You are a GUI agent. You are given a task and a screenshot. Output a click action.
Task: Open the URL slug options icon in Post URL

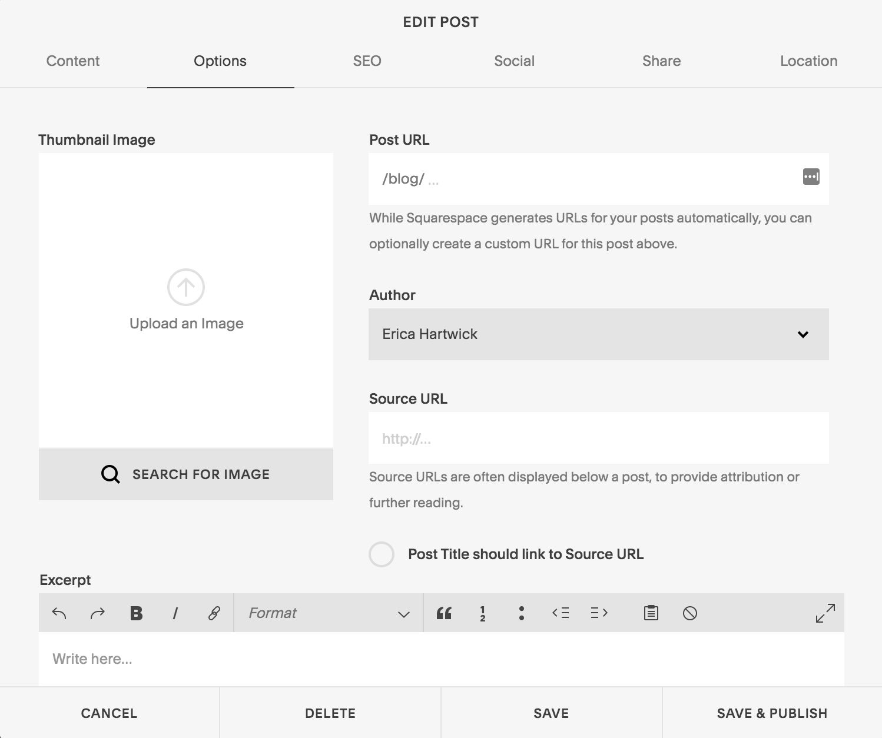tap(810, 177)
